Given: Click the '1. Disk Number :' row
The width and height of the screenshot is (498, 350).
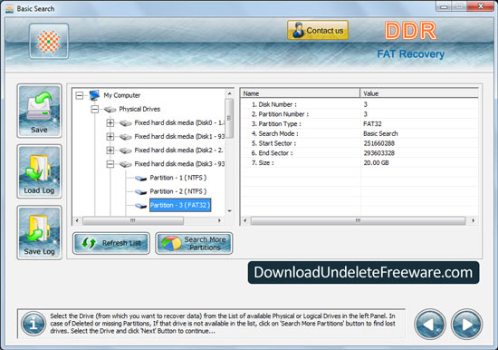Looking at the screenshot, I should click(359, 104).
